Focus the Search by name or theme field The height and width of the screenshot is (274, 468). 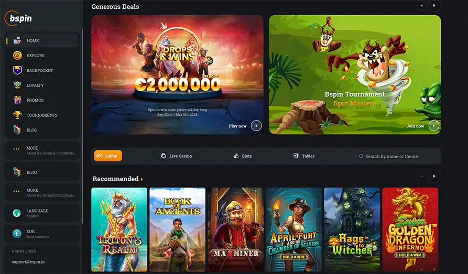coord(397,156)
